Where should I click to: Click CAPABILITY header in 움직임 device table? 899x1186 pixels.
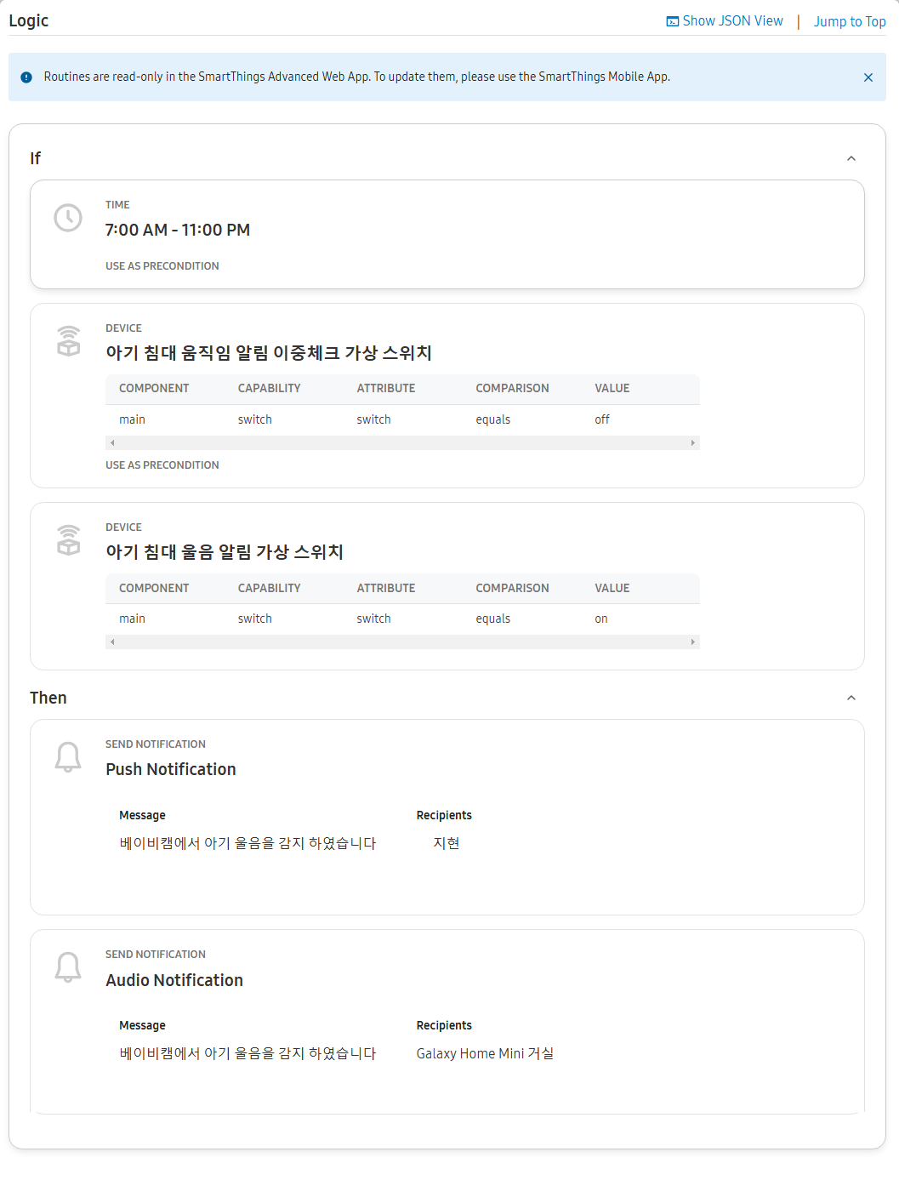(270, 388)
